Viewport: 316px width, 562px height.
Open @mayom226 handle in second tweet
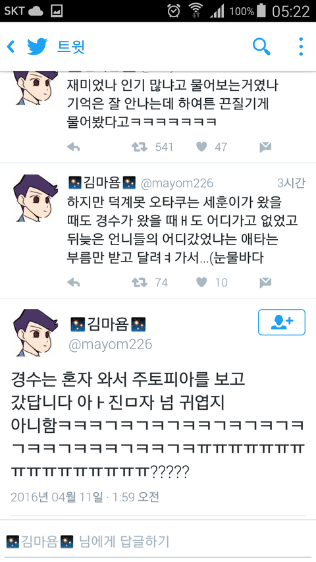(x=177, y=184)
